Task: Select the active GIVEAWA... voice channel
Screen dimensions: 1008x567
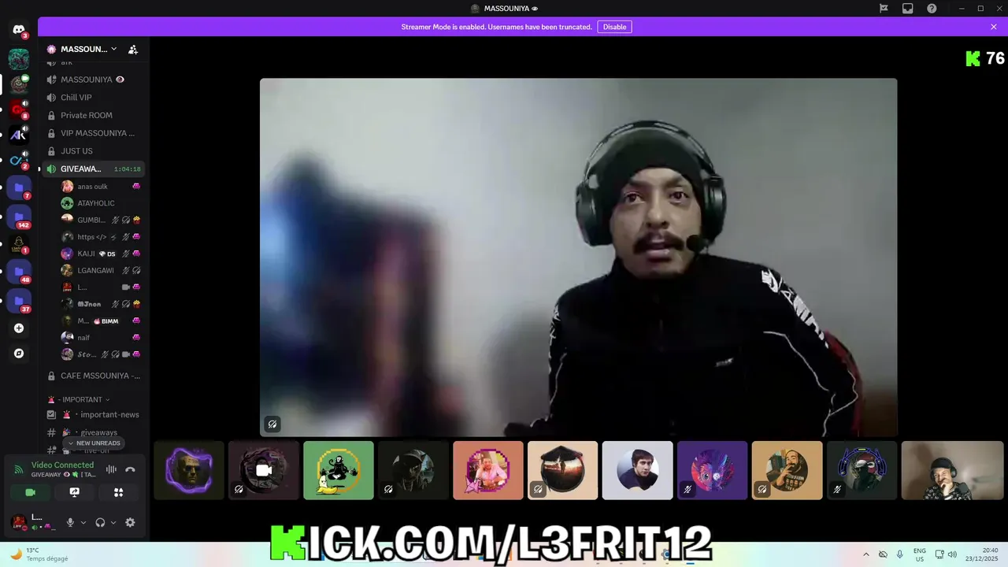Action: tap(94, 169)
